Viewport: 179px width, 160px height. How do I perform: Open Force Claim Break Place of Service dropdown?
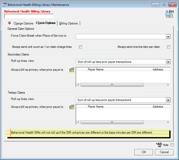[x=168, y=37]
